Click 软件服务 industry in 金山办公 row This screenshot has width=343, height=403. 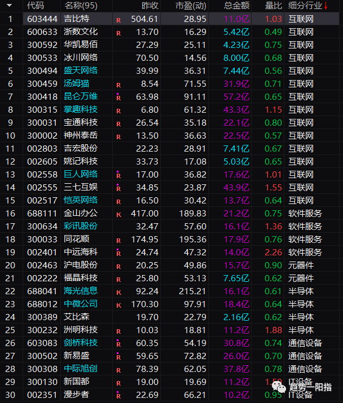[x=305, y=213]
